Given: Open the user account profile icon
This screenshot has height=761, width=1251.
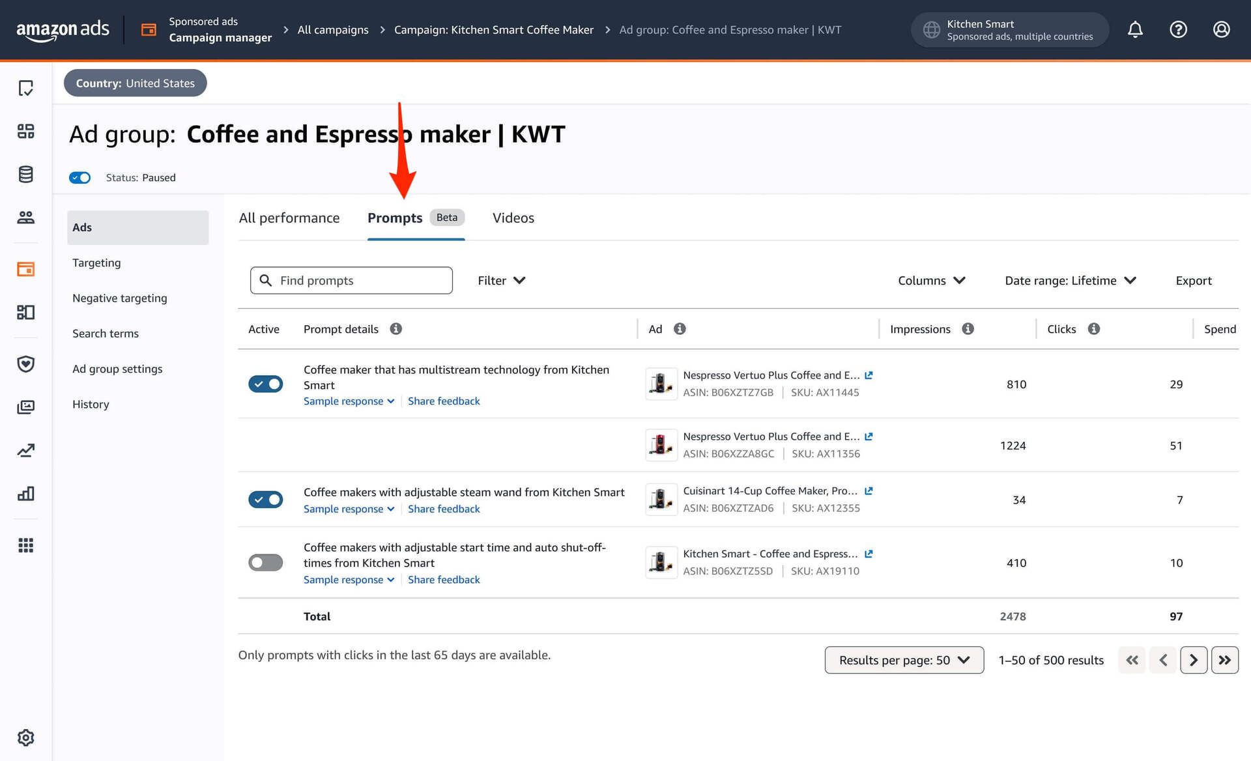Looking at the screenshot, I should coord(1221,29).
